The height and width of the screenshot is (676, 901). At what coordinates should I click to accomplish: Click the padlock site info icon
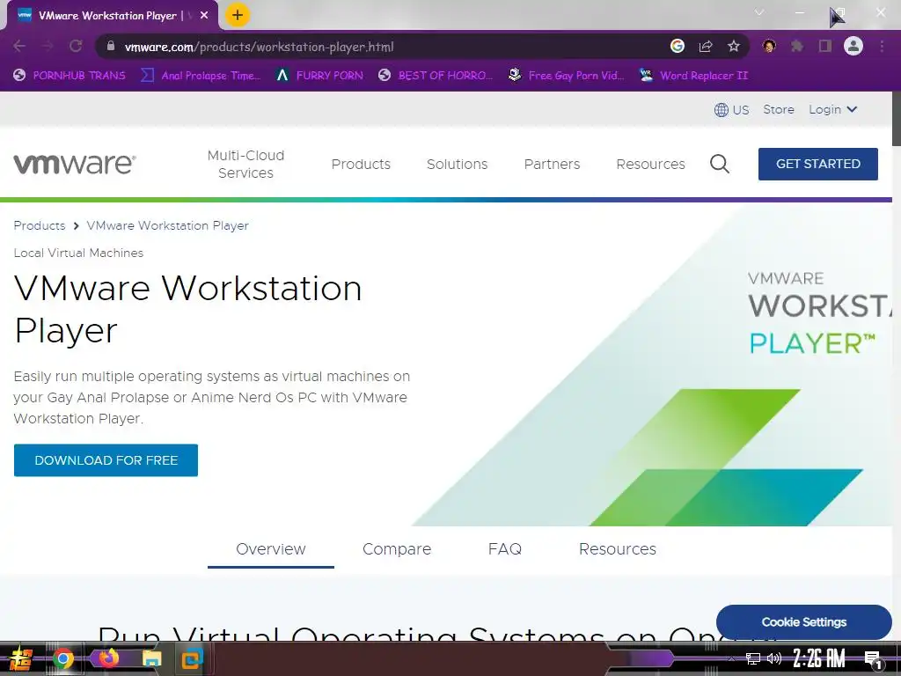(x=111, y=46)
